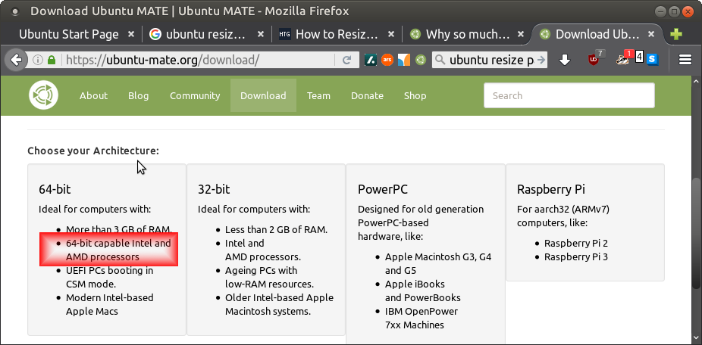
Task: Choose the 64-bit architecture card heading
Action: point(55,189)
